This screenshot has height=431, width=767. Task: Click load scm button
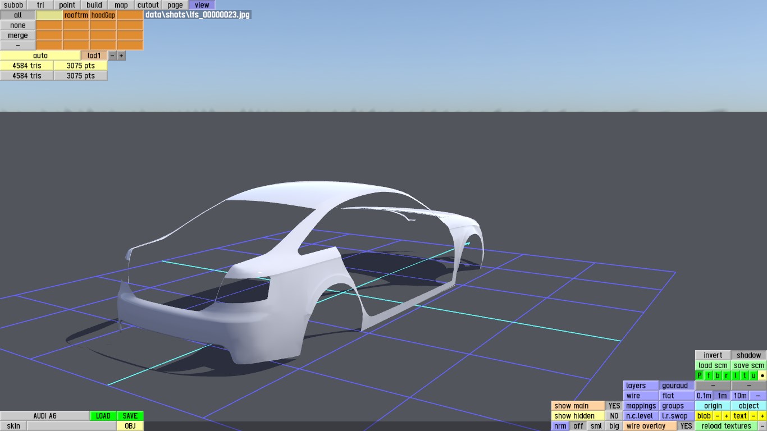713,365
